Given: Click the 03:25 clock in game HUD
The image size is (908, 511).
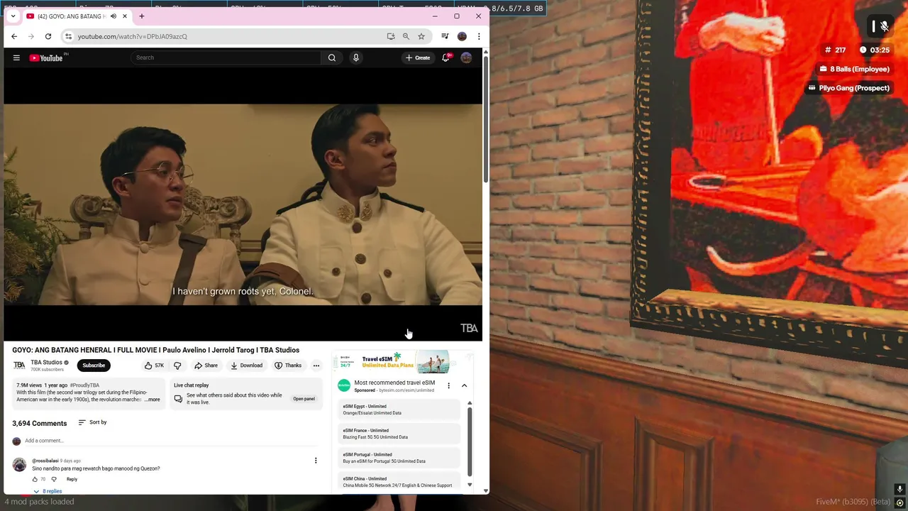Looking at the screenshot, I should (874, 50).
